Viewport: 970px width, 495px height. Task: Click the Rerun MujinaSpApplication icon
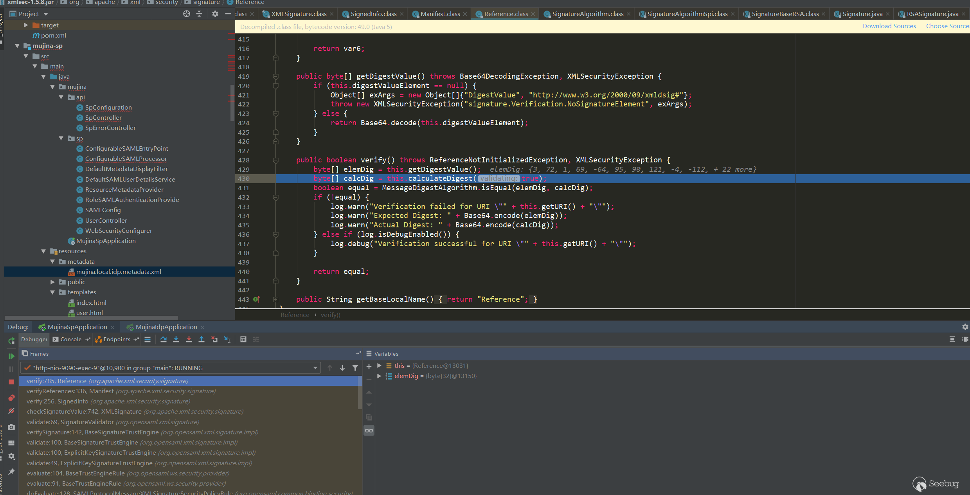coord(11,341)
